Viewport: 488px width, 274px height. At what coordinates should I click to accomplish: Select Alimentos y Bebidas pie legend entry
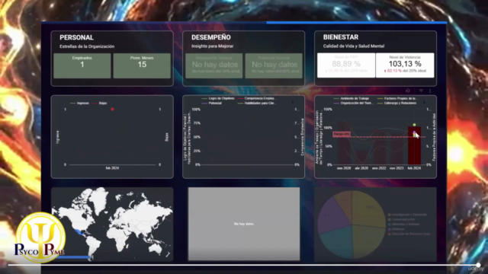coord(403,224)
